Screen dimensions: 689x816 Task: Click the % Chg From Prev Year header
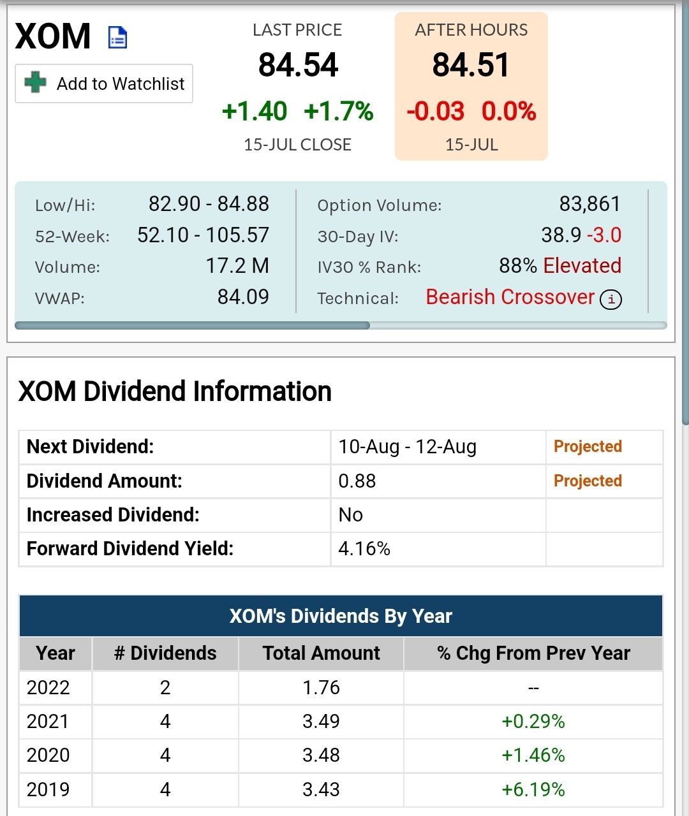(533, 653)
